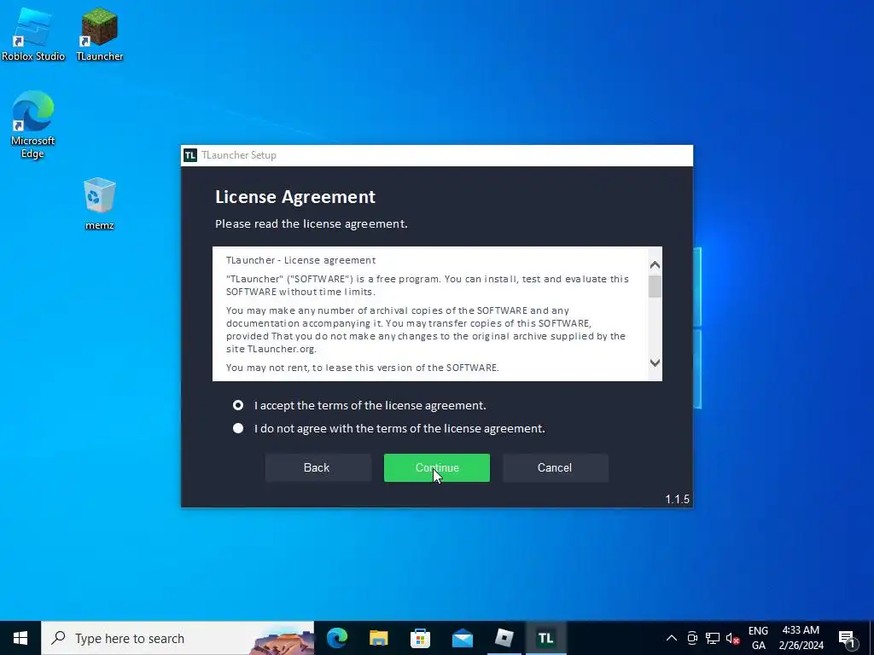Open File Explorer from taskbar
Viewport: 874px width, 655px height.
pos(378,638)
